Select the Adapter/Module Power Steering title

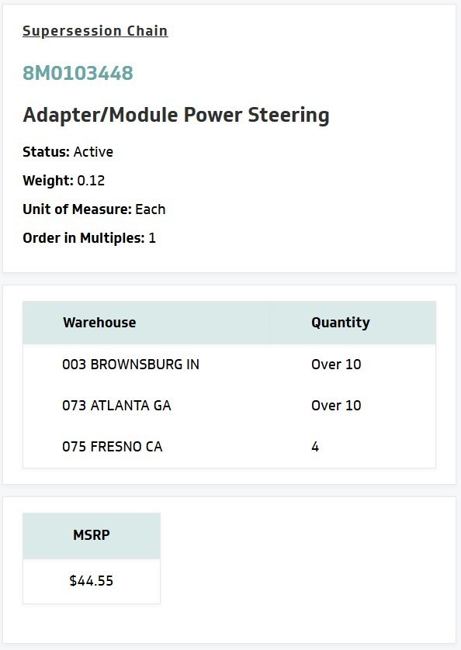tap(175, 115)
